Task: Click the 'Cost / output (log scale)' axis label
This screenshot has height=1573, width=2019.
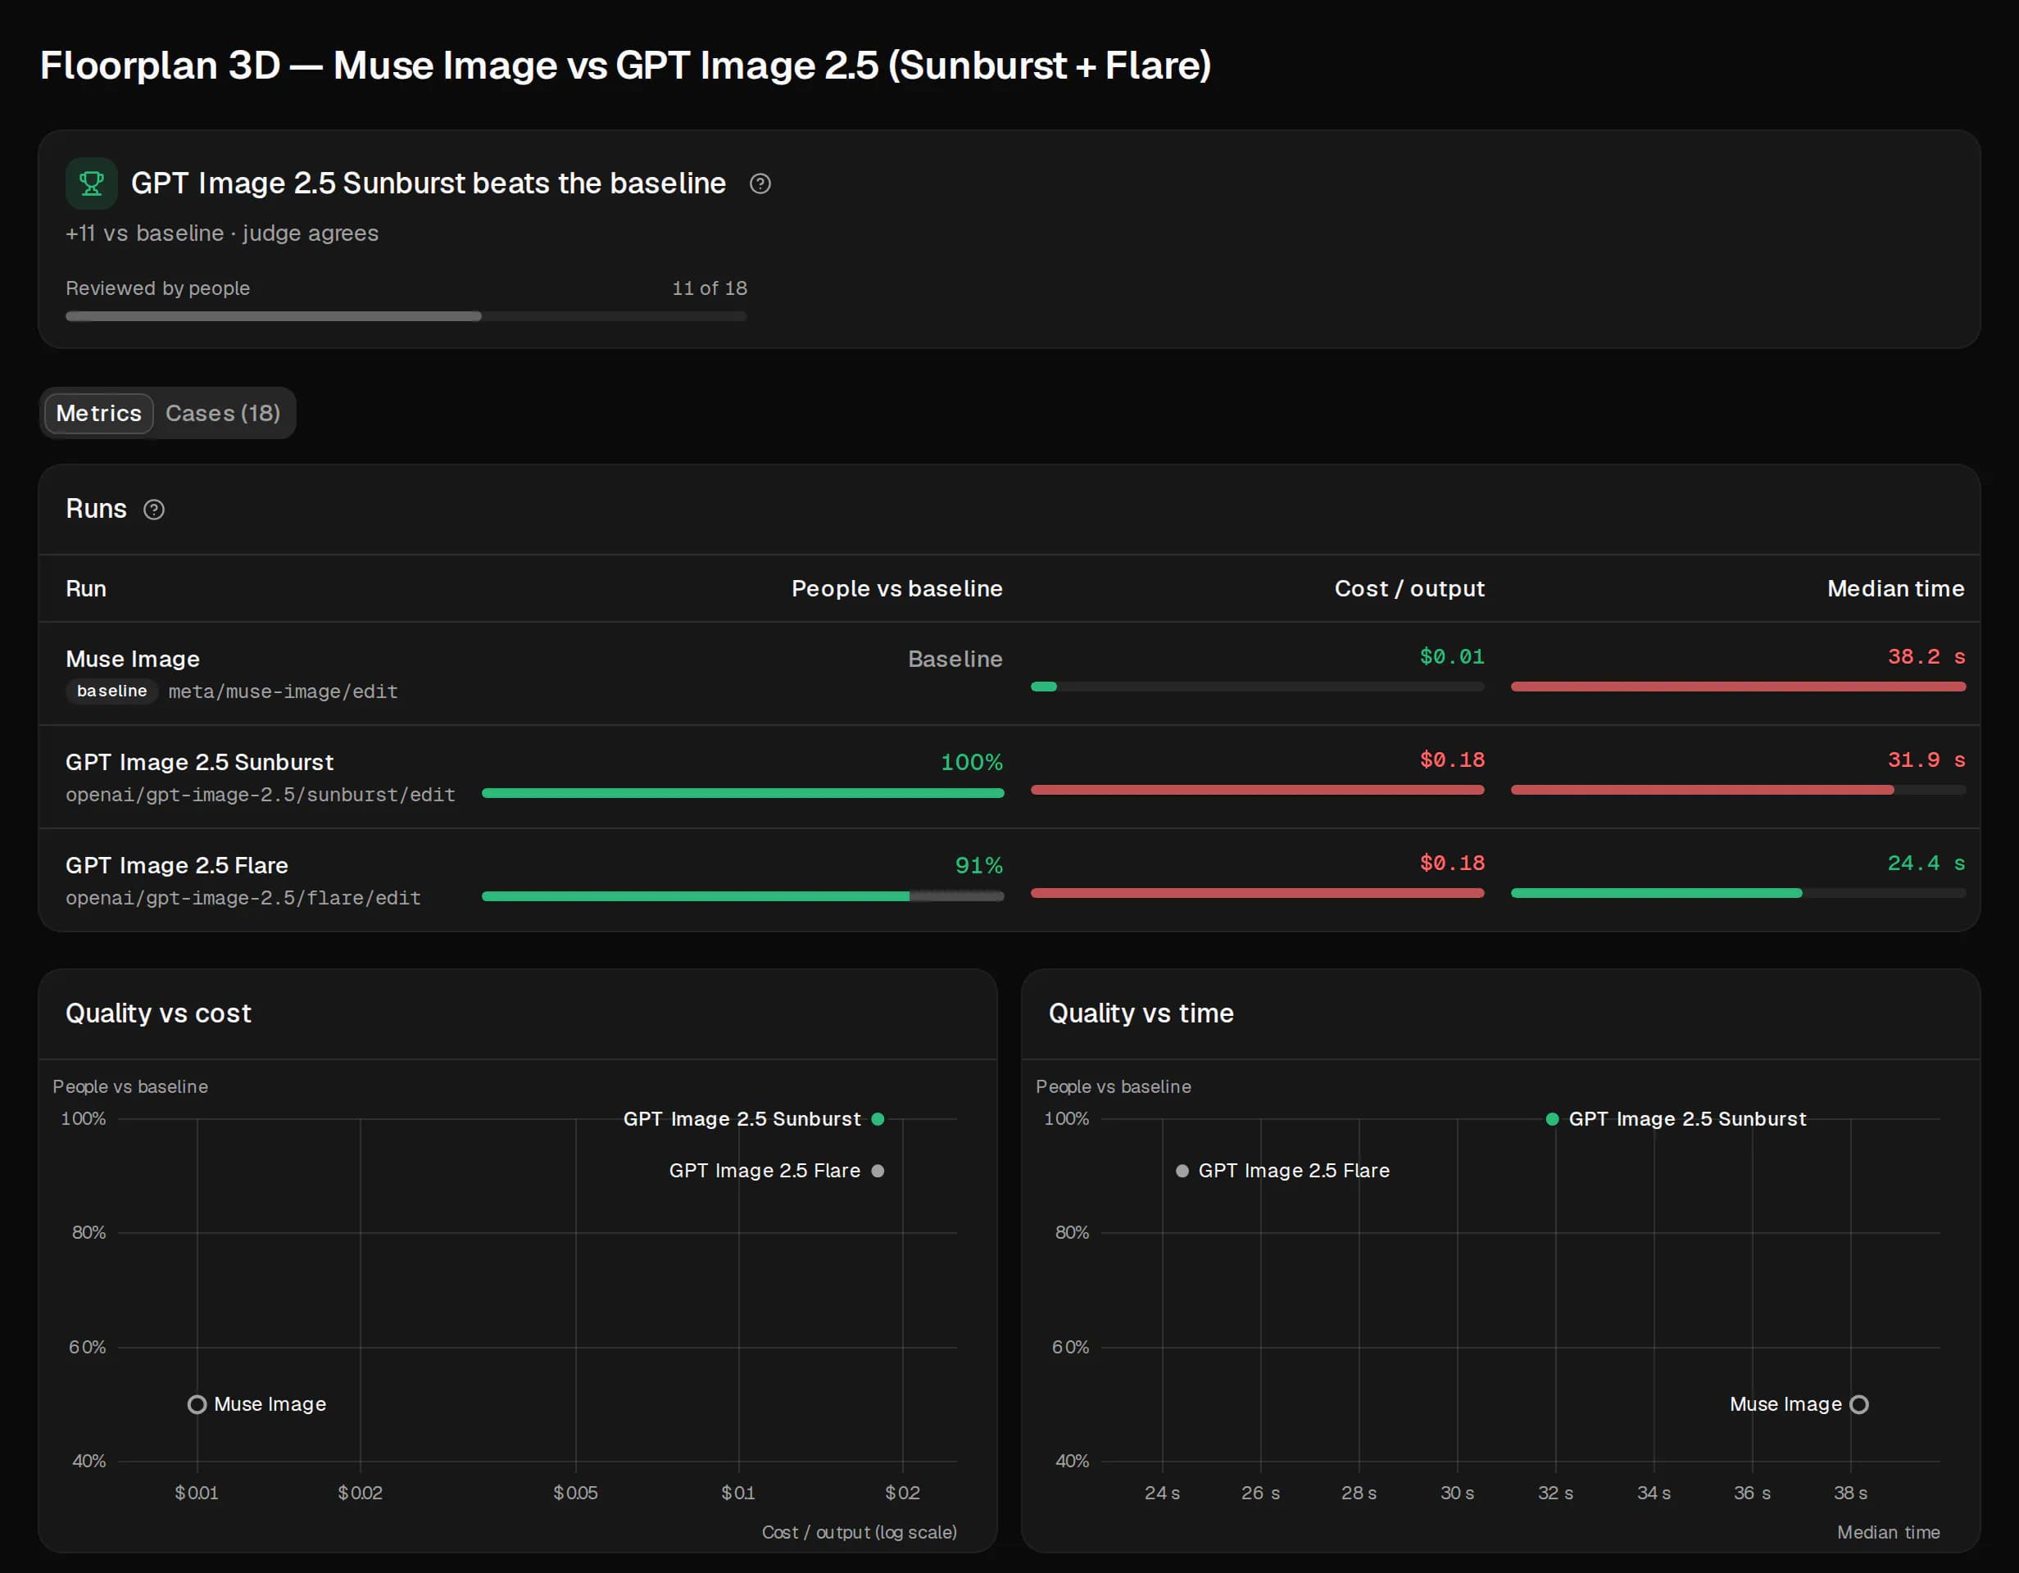Action: (859, 1532)
